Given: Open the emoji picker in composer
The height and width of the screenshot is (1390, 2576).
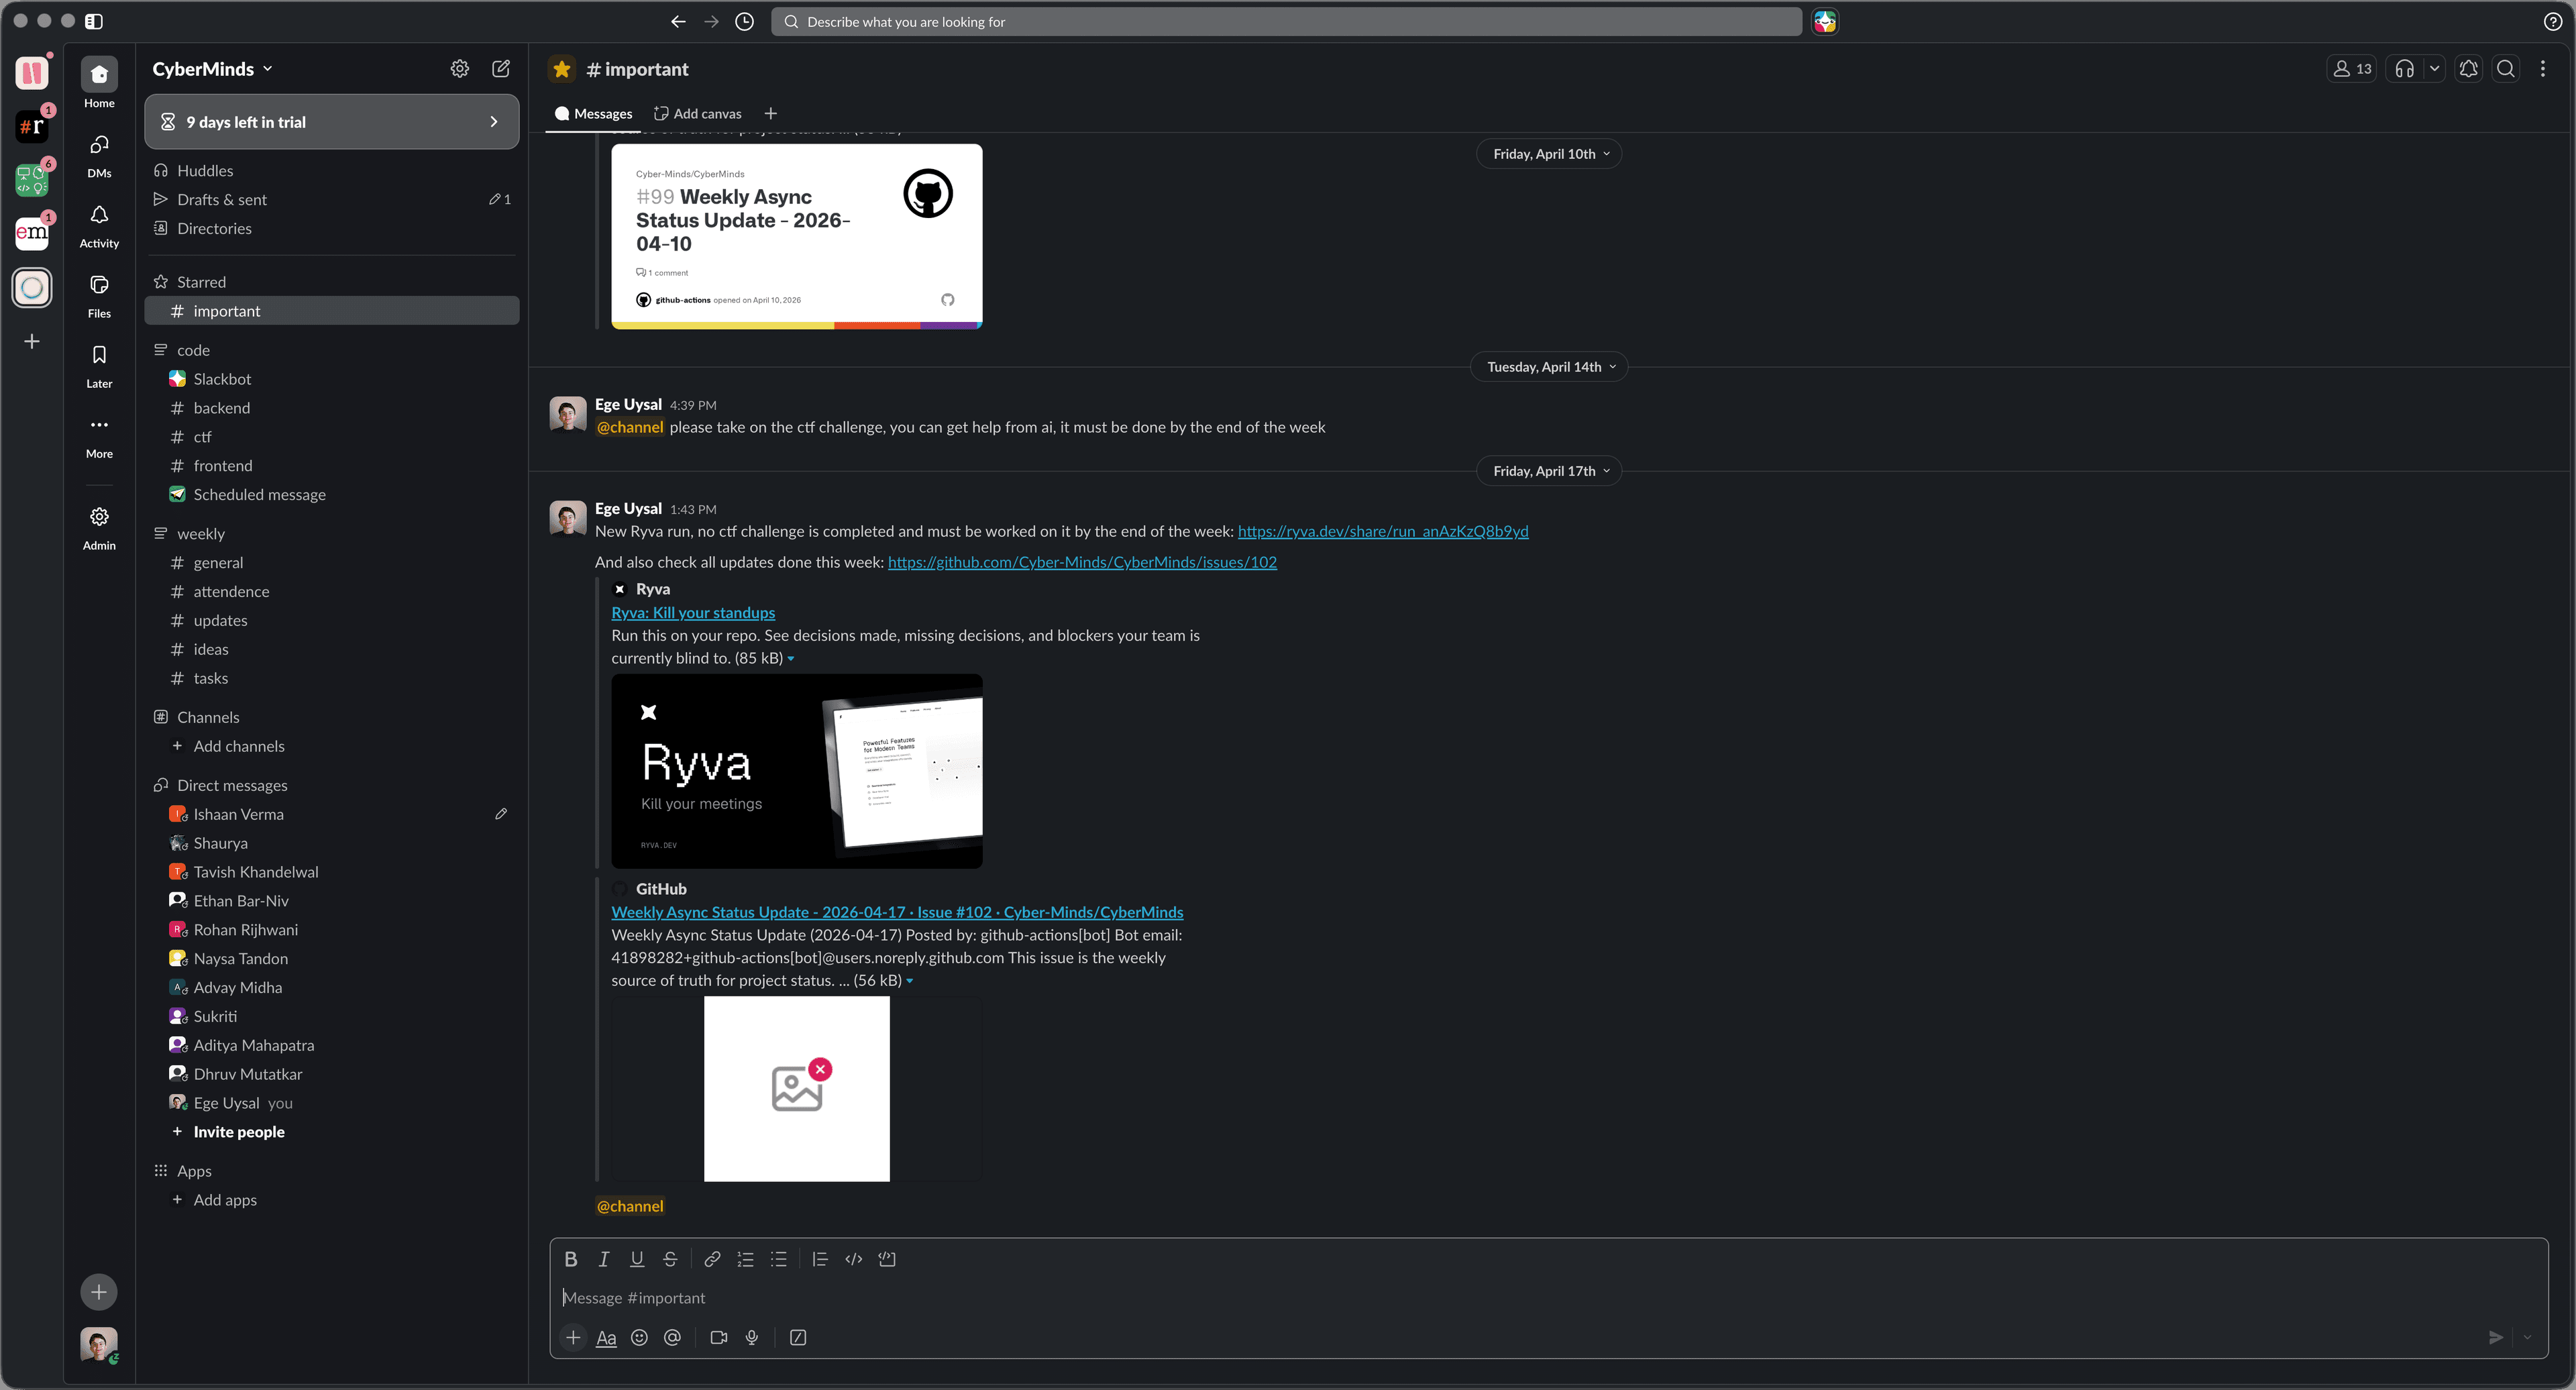Looking at the screenshot, I should 639,1337.
